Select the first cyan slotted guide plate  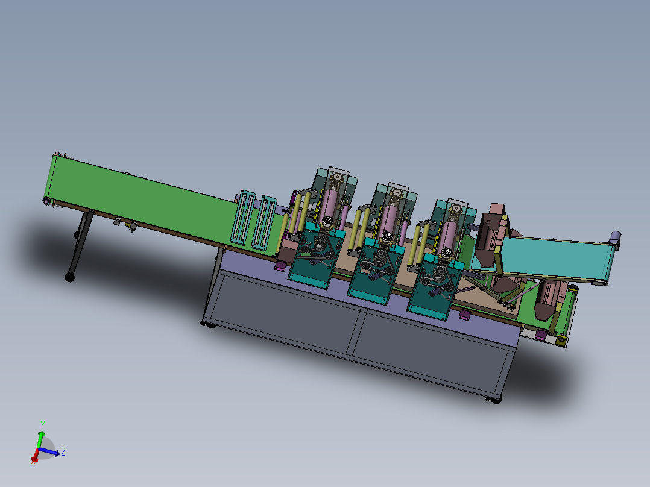[244, 217]
